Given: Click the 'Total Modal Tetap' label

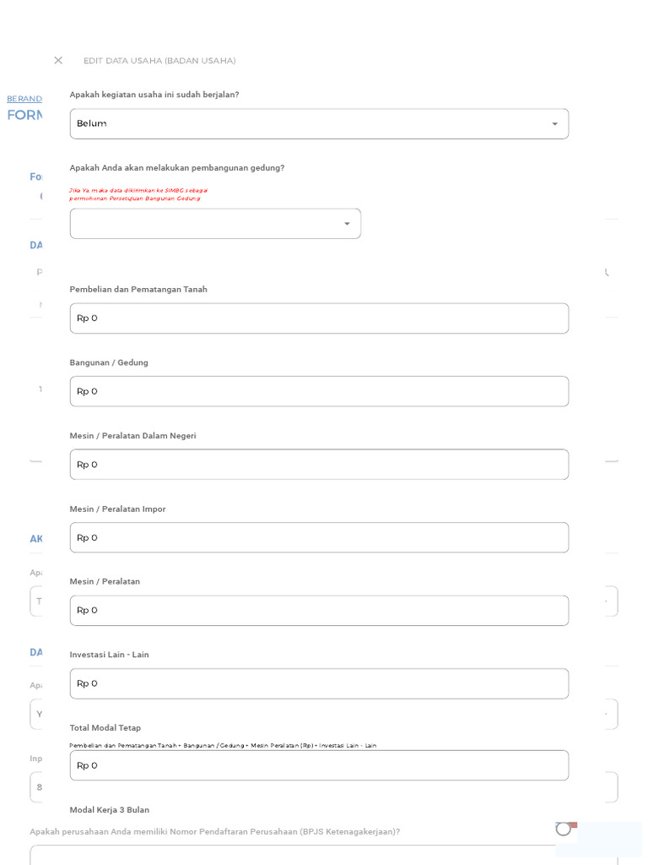Looking at the screenshot, I should coord(105,728).
